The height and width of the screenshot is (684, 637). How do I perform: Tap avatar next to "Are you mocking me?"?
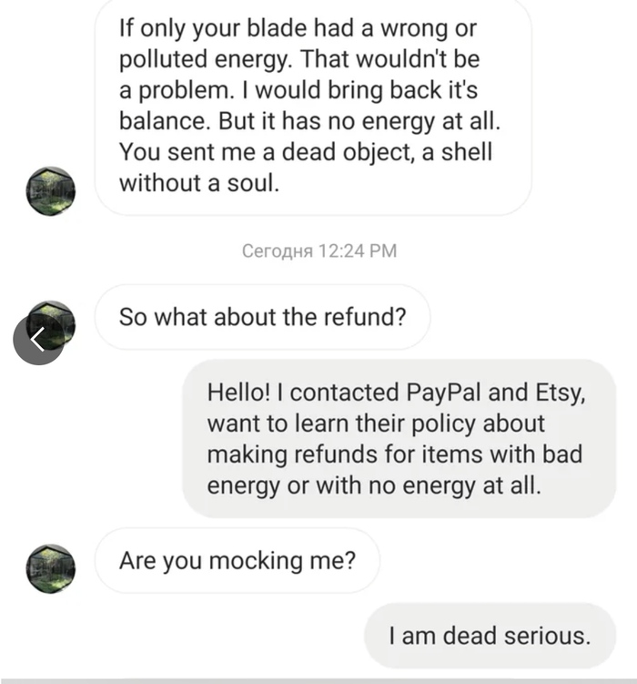[51, 569]
